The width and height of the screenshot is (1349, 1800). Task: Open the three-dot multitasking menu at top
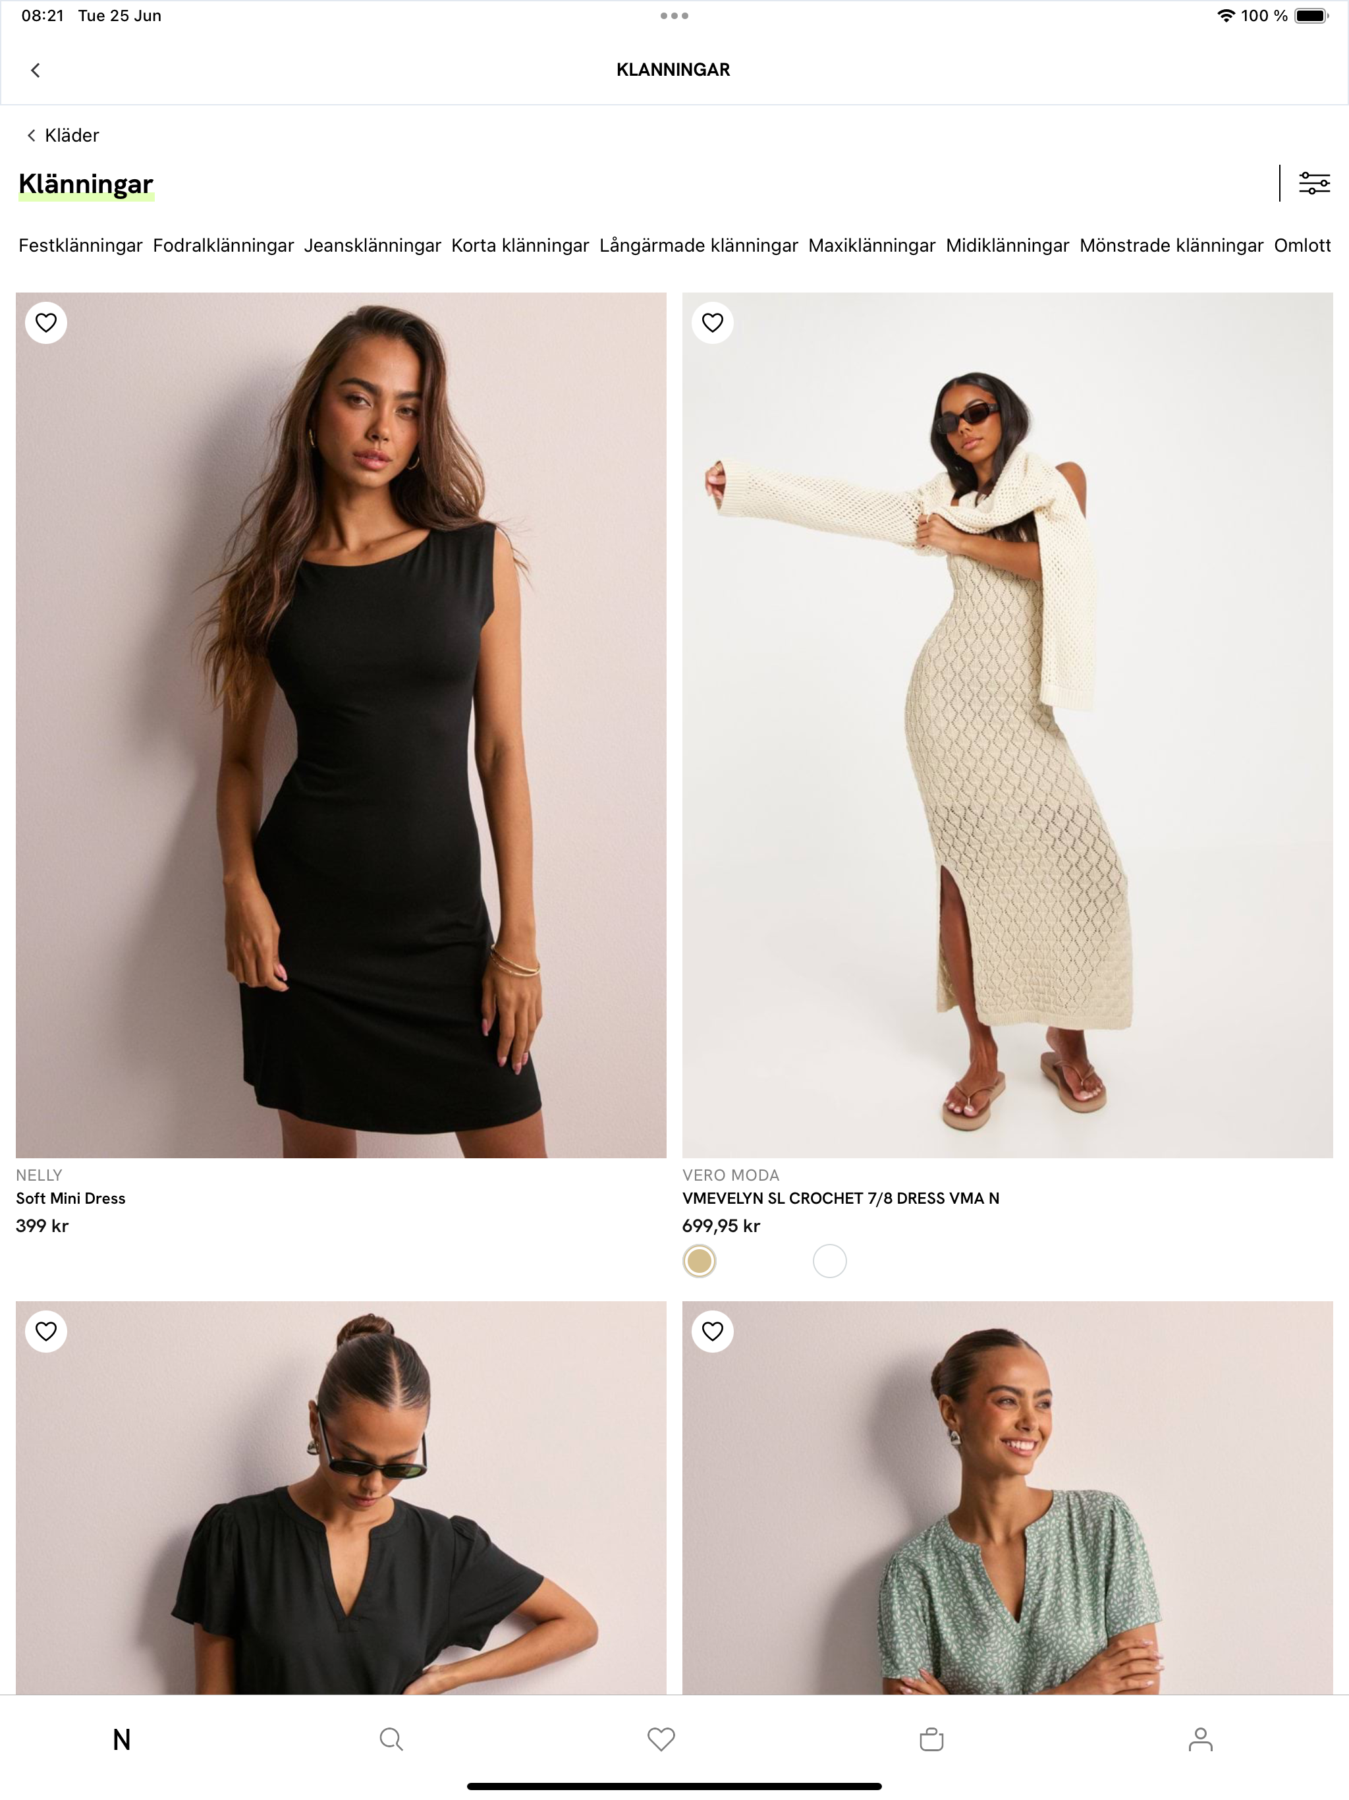pyautogui.click(x=674, y=15)
